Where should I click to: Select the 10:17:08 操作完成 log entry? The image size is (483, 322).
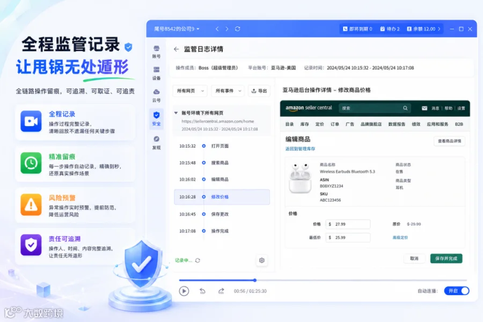click(x=222, y=231)
